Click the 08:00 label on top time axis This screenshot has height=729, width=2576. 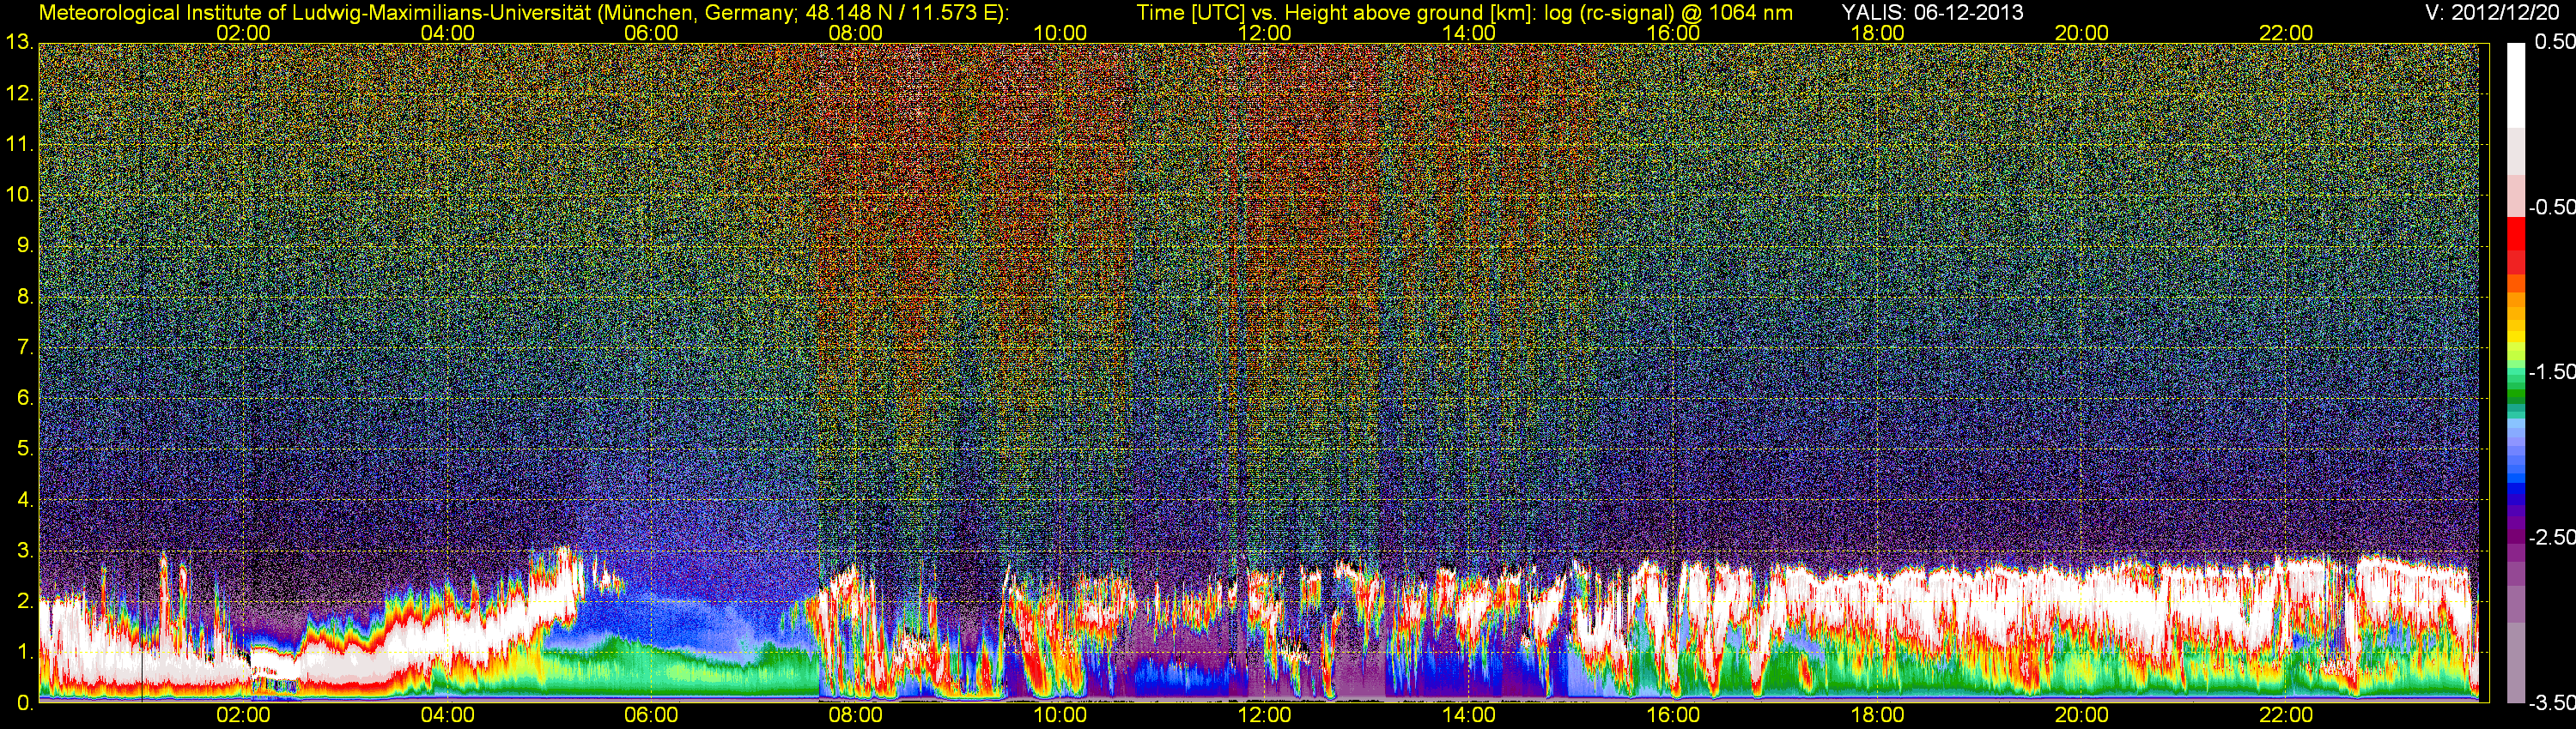coord(855,33)
